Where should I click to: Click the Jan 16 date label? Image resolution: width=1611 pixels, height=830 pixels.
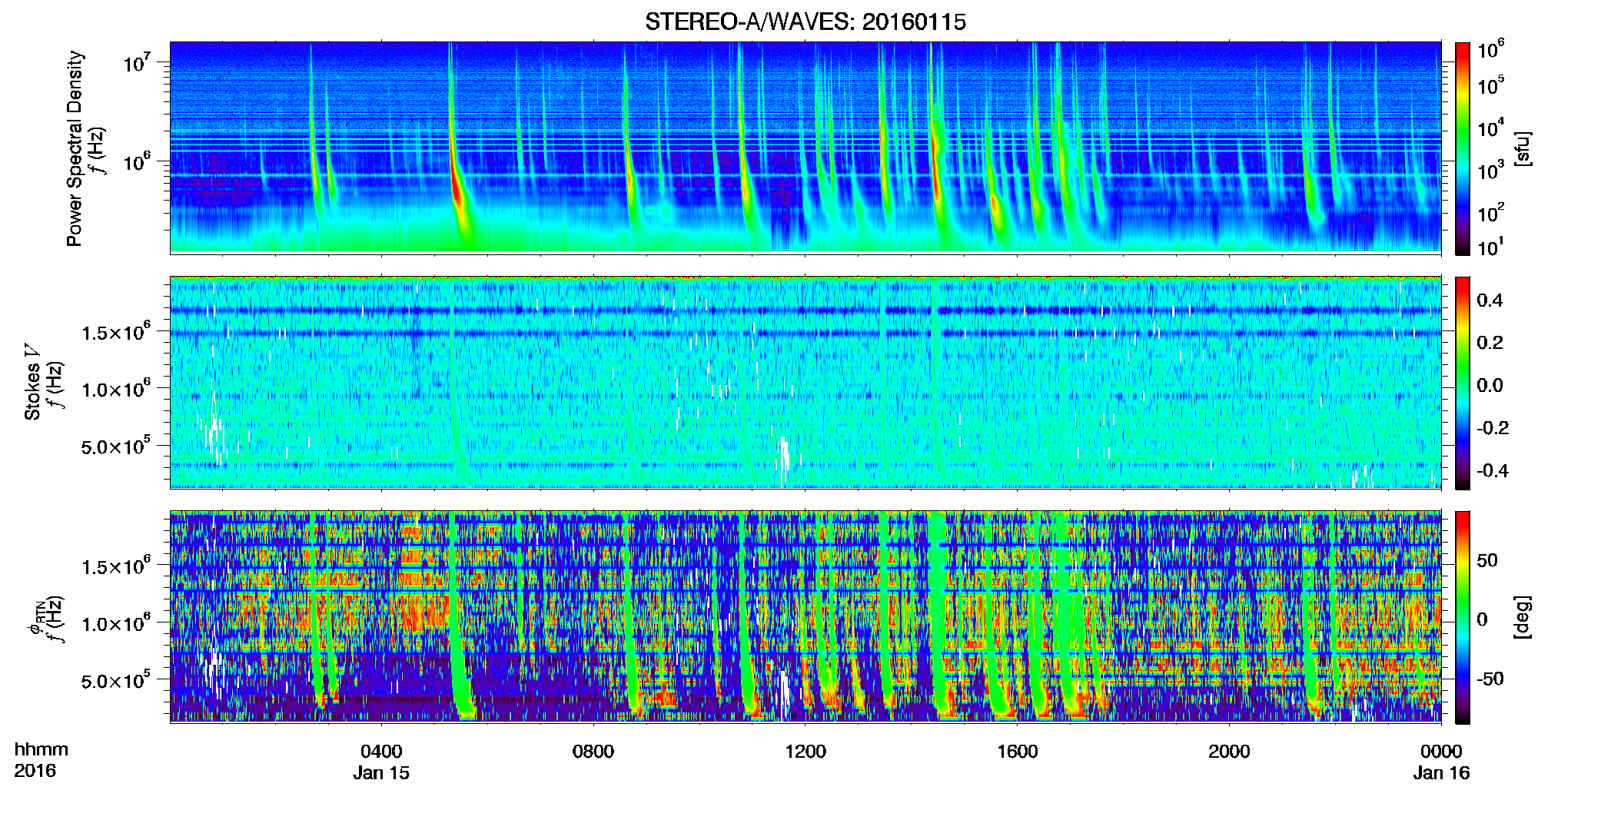1441,773
